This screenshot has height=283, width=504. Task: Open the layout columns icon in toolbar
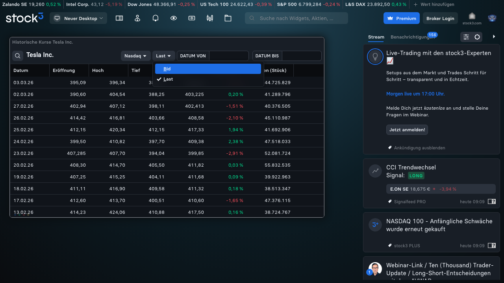point(119,18)
